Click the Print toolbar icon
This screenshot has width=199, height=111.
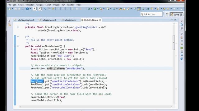click(23, 9)
